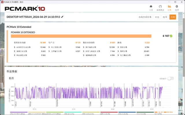Click the orange PCMark 10 Extended score bar
The image size is (185, 115).
tap(81, 36)
